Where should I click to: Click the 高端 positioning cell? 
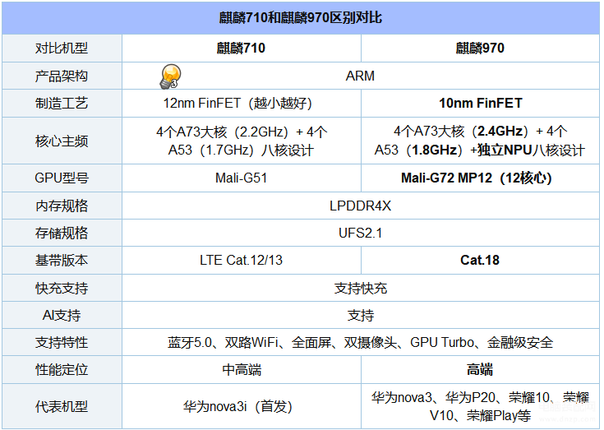(x=480, y=370)
